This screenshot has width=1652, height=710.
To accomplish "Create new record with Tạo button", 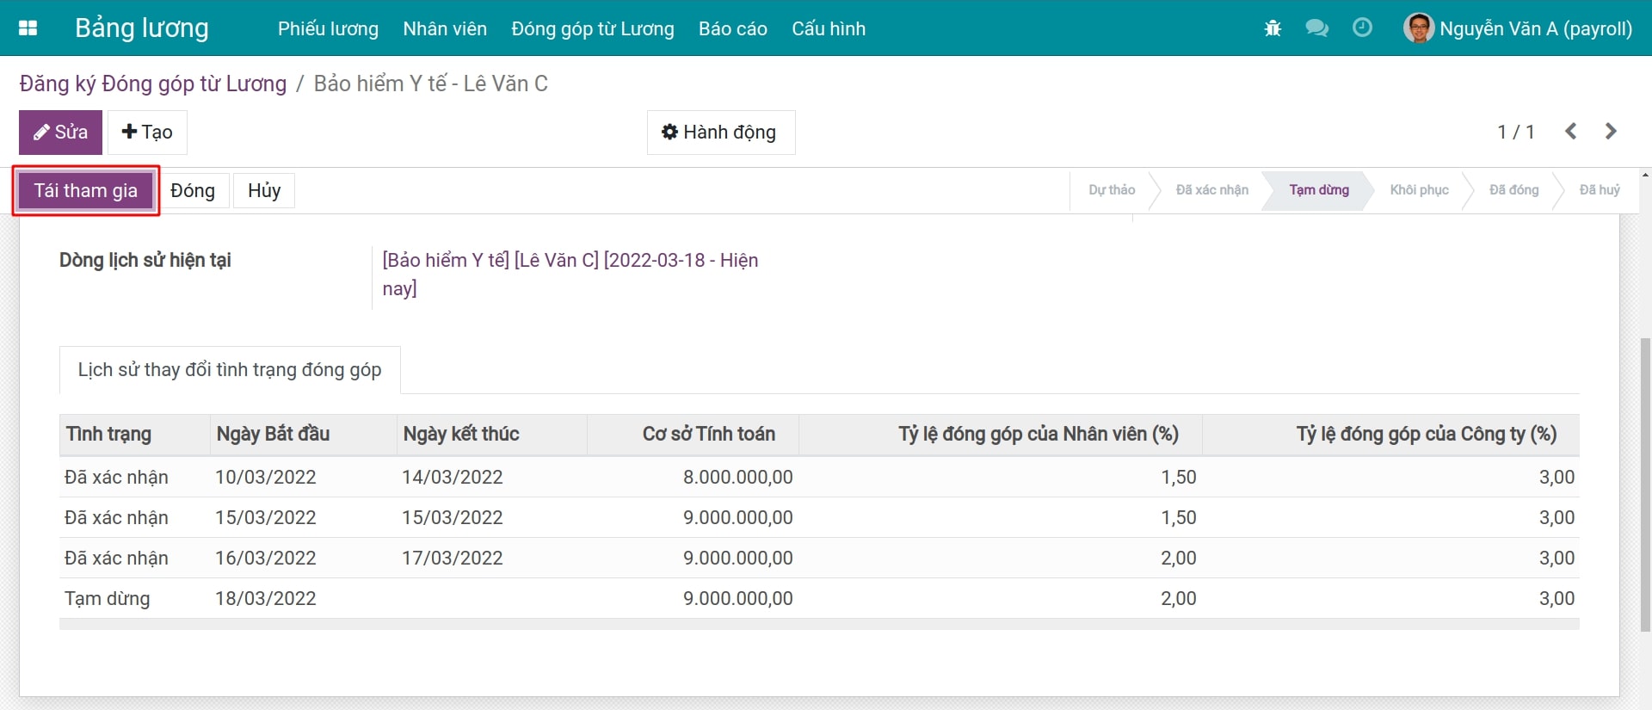I will point(147,133).
